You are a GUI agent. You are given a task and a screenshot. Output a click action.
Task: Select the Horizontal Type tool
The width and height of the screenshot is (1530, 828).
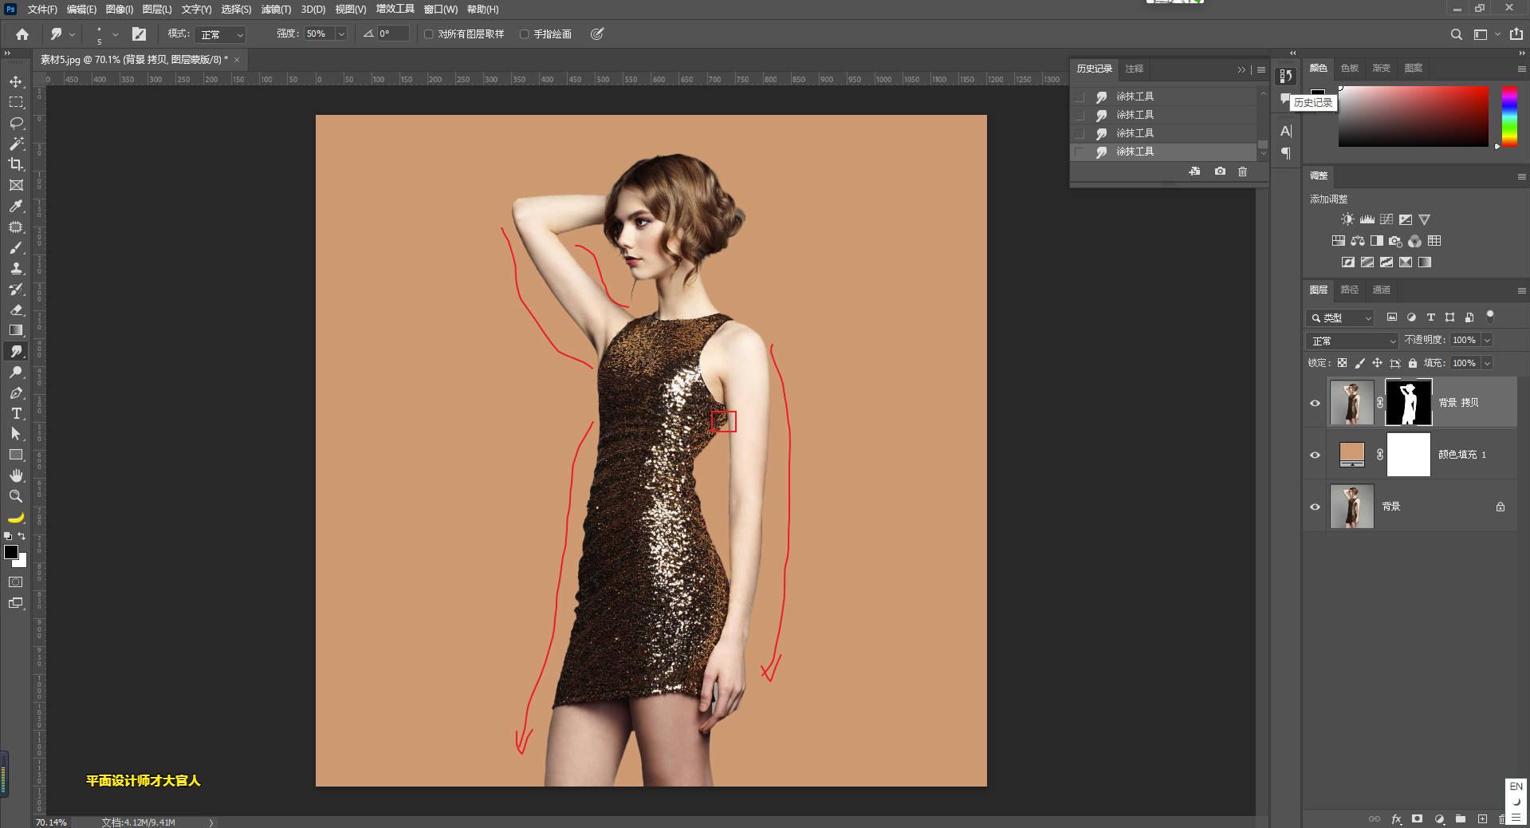pyautogui.click(x=16, y=413)
